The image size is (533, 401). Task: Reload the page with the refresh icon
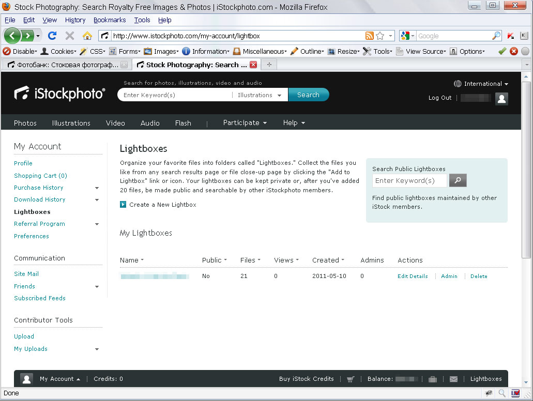pyautogui.click(x=52, y=35)
